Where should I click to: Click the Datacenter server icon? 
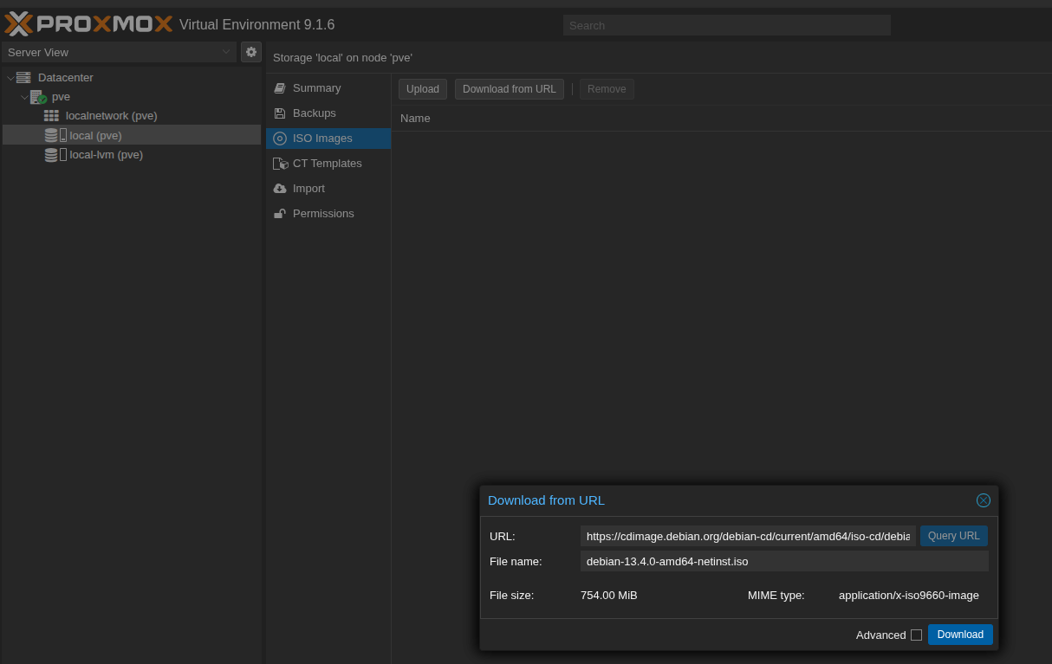tap(23, 78)
